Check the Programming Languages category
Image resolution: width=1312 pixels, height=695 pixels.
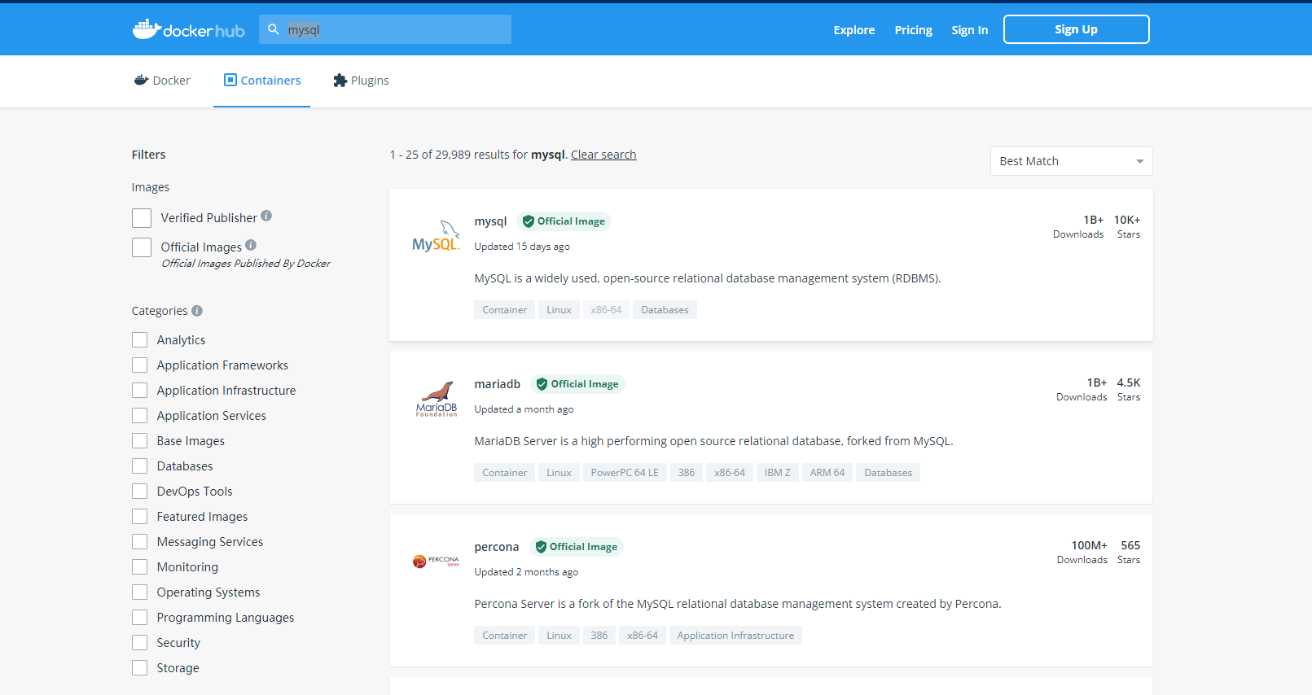pos(140,618)
